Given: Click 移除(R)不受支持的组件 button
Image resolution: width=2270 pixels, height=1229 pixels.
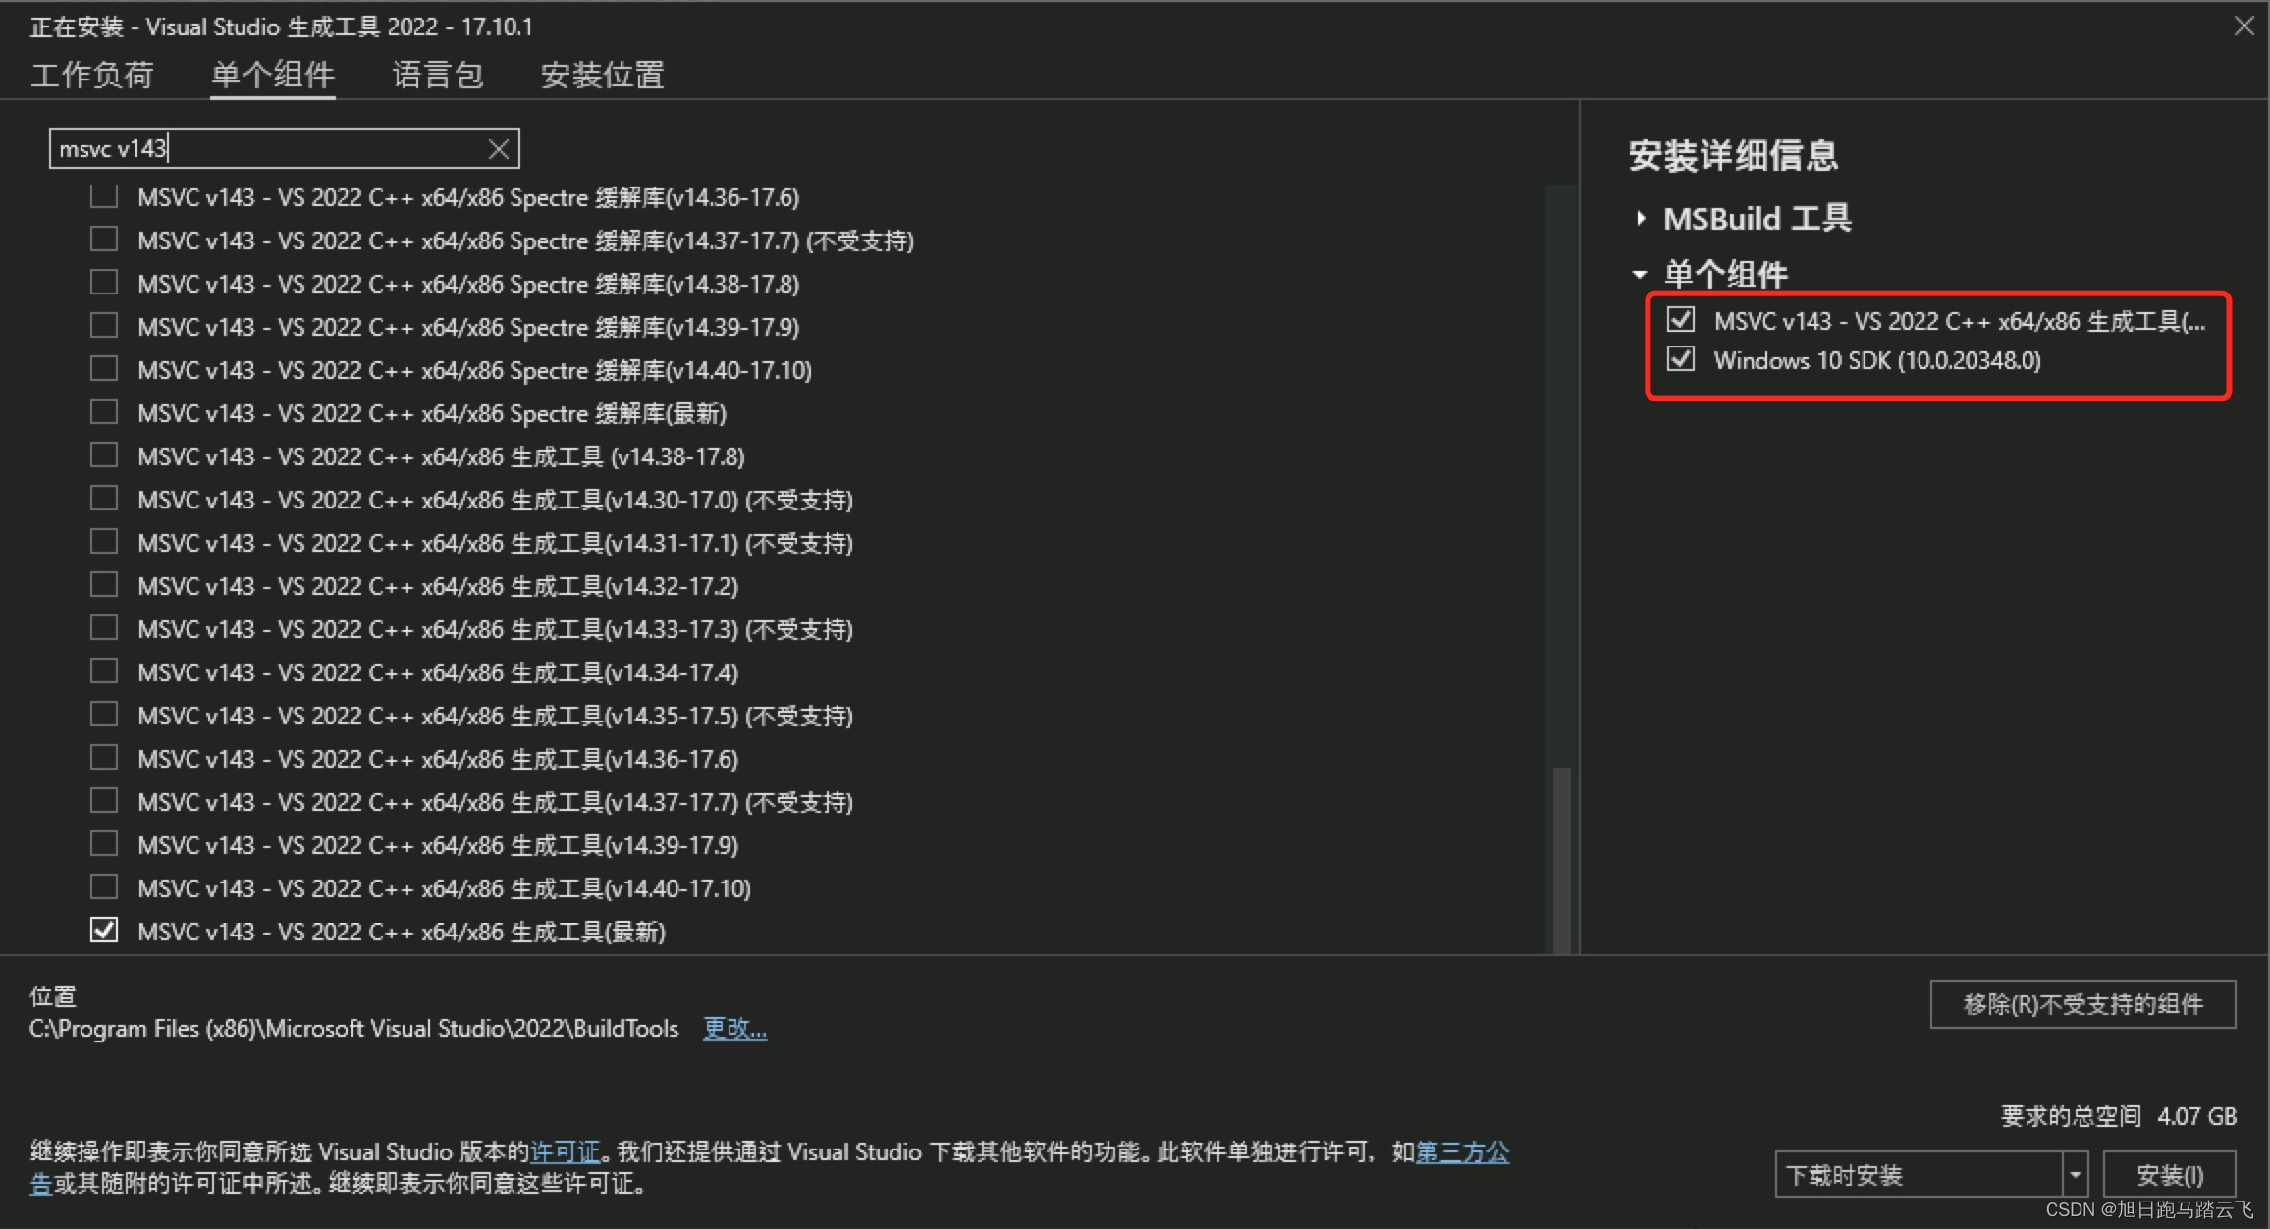Looking at the screenshot, I should 2082,1004.
